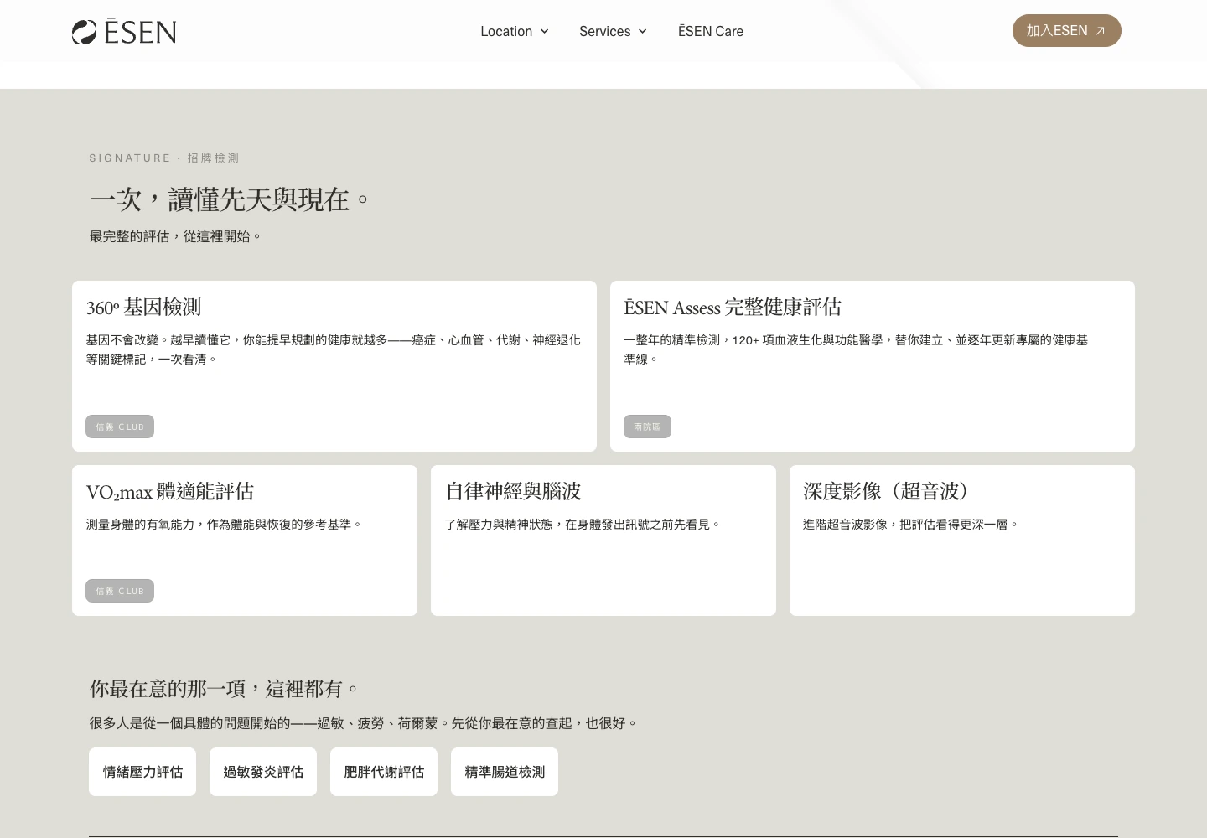Viewport: 1207px width, 838px height.
Task: Click heading 一次，讀懂先天與現在。
Action: pyautogui.click(x=230, y=199)
